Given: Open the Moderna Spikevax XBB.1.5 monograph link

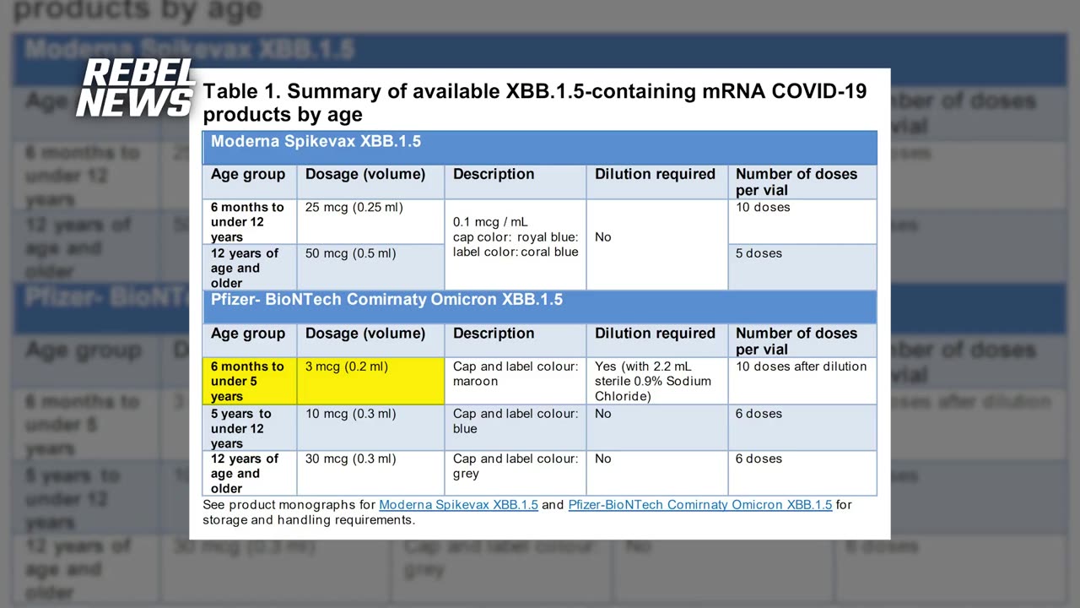Looking at the screenshot, I should tap(458, 505).
